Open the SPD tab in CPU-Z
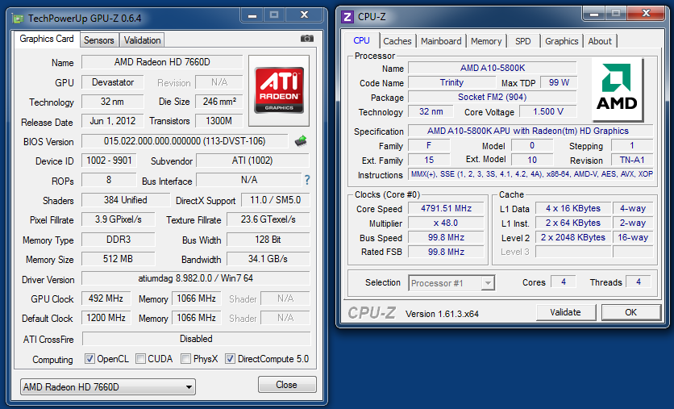 pyautogui.click(x=523, y=41)
